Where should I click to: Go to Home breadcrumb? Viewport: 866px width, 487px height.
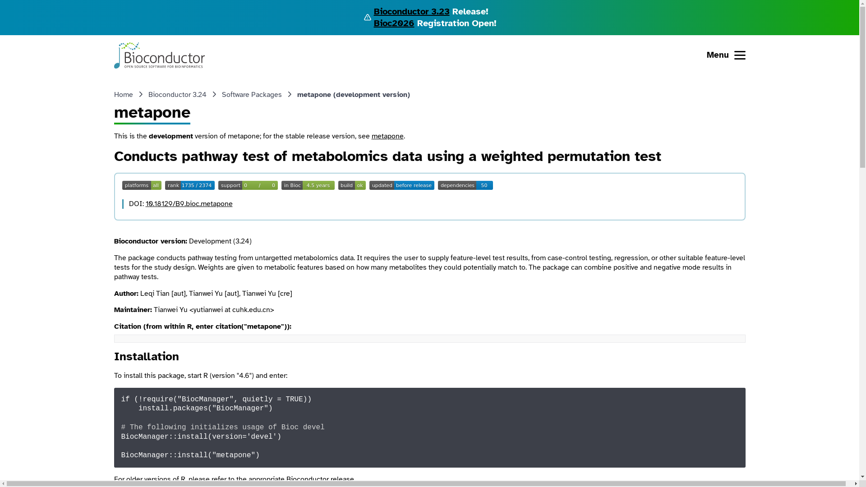tap(123, 95)
